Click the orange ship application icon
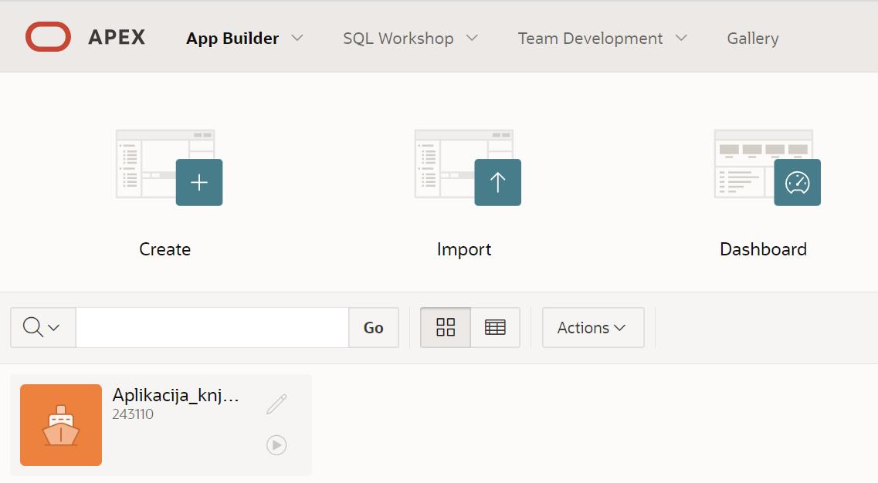The height and width of the screenshot is (483, 878). (61, 425)
